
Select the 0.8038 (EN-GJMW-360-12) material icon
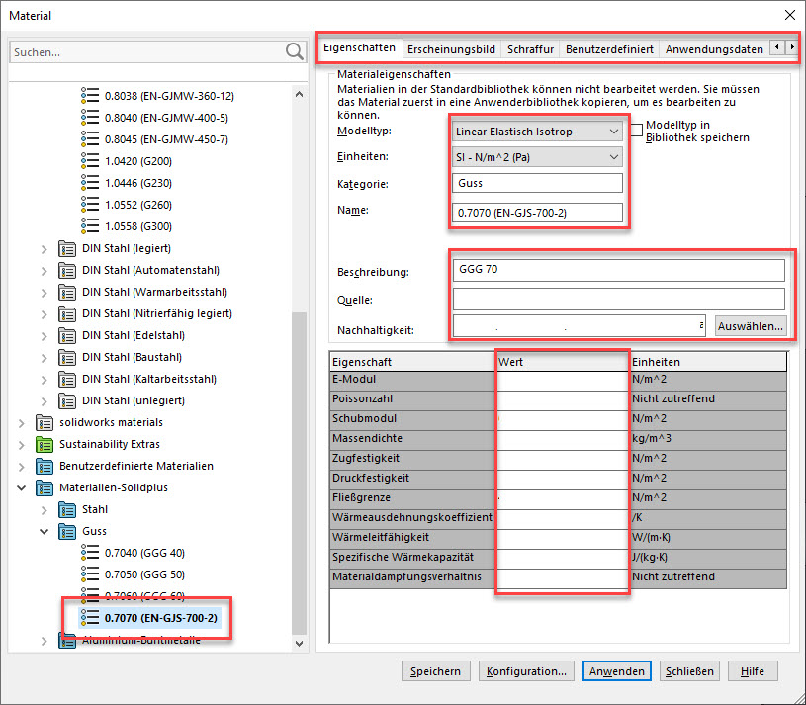point(90,96)
